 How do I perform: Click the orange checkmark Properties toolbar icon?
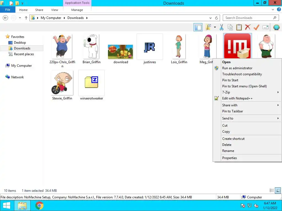tap(256, 27)
